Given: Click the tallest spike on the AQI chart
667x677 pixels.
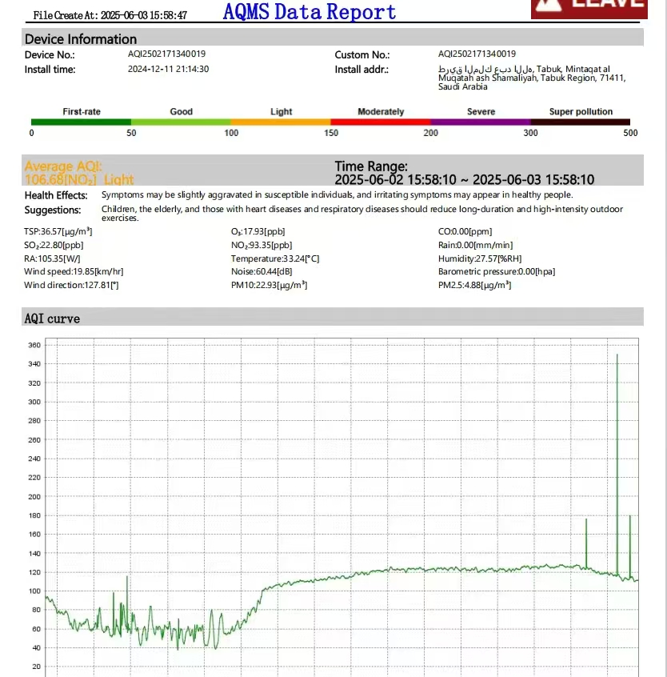Looking at the screenshot, I should click(617, 356).
